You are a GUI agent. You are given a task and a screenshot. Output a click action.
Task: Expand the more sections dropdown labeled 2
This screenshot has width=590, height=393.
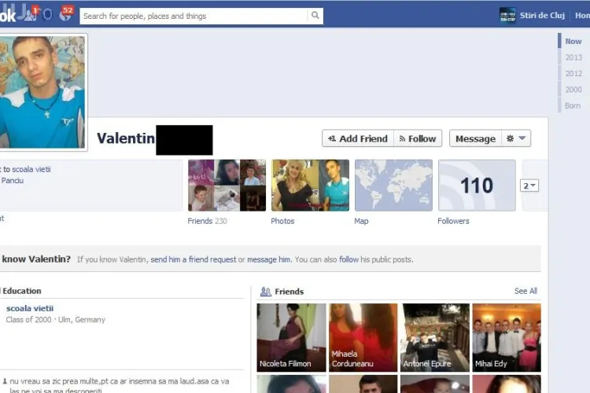tap(530, 185)
